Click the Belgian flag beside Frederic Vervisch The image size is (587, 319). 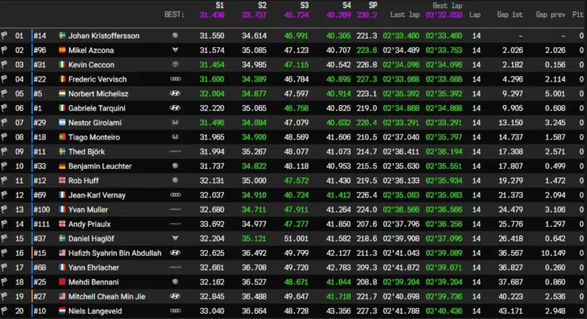pos(62,79)
